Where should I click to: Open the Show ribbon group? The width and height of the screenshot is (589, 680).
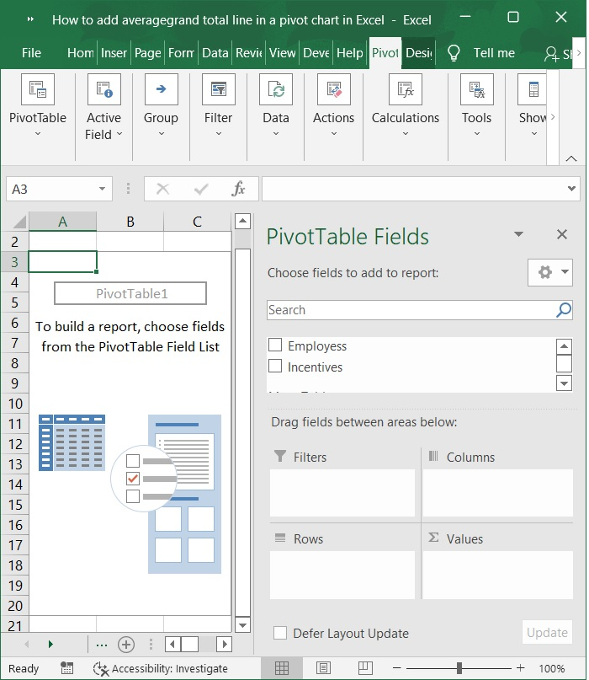click(533, 106)
